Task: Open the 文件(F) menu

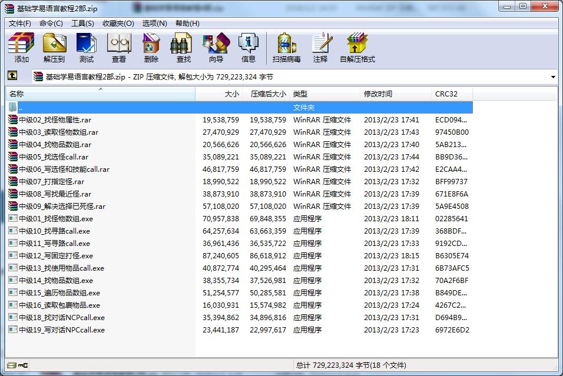Action: [x=20, y=23]
